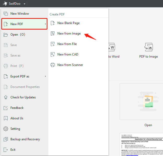Click the Setting gear icon
Screen dimensions: 163x156
[6, 129]
